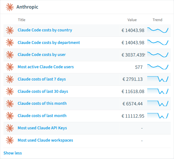Click the last 30 days trend sparkline
This screenshot has height=159, width=174.
point(158,91)
